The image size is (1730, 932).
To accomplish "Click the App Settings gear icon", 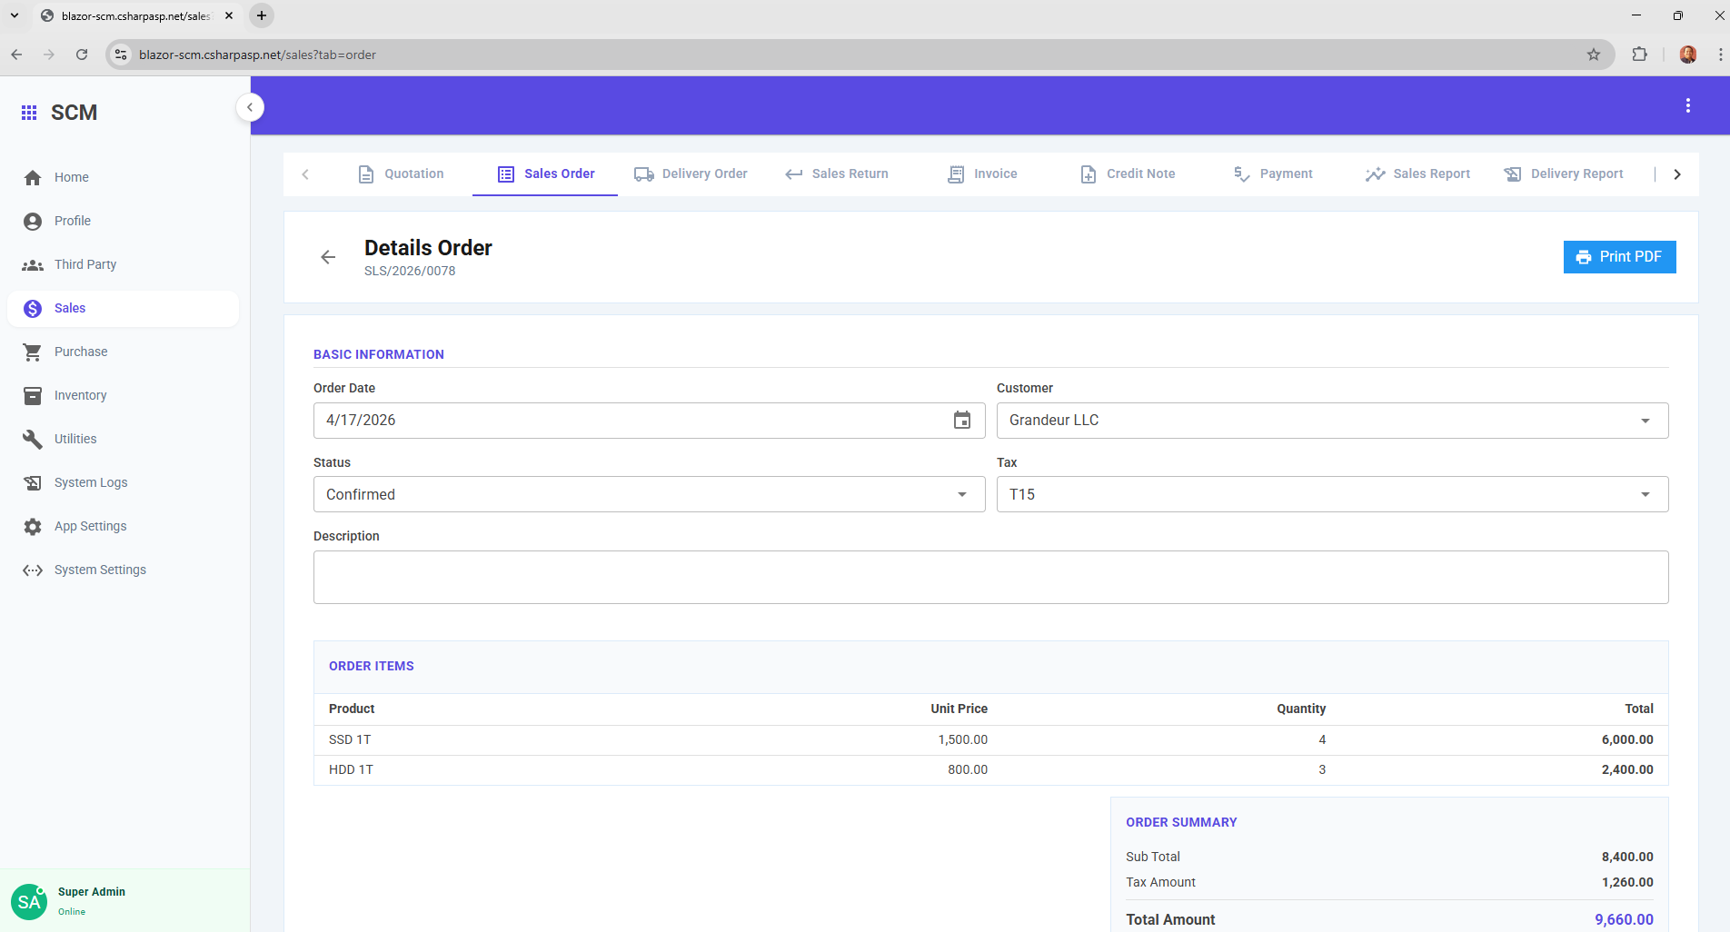I will (x=33, y=526).
